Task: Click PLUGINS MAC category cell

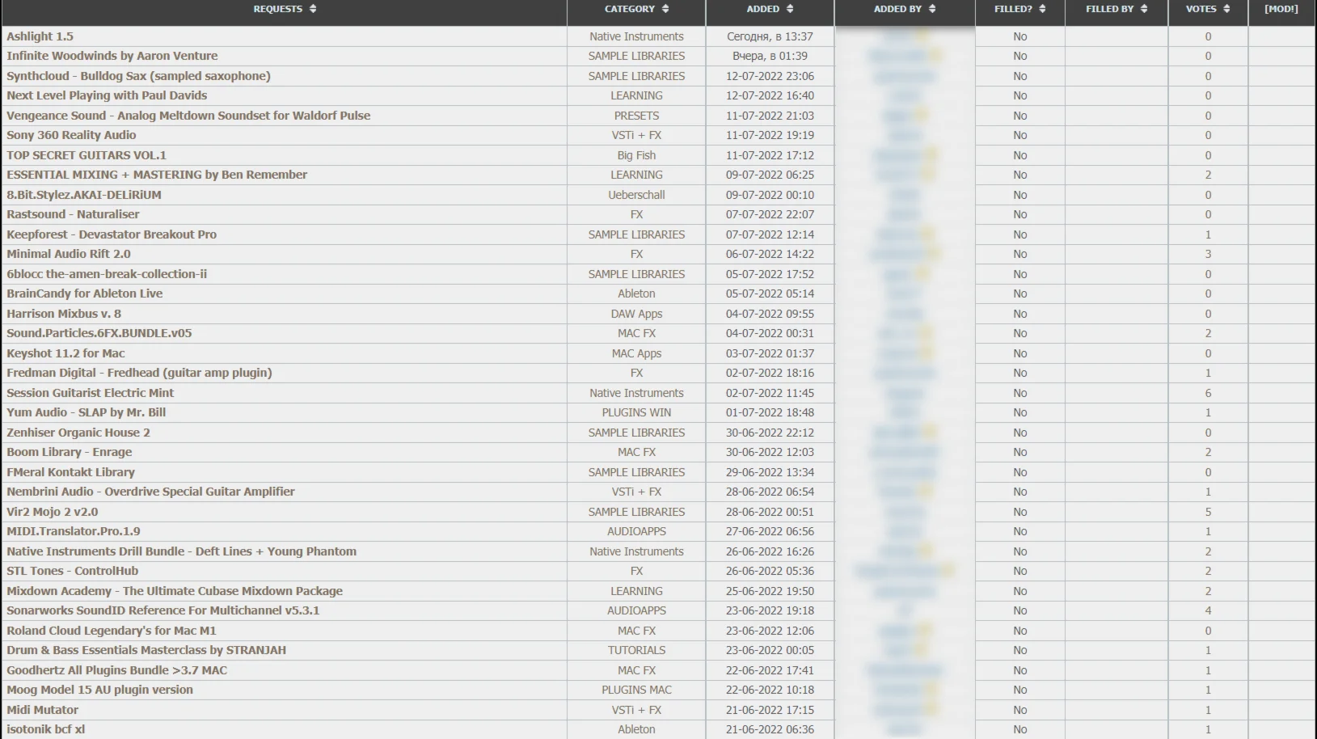Action: pyautogui.click(x=636, y=690)
